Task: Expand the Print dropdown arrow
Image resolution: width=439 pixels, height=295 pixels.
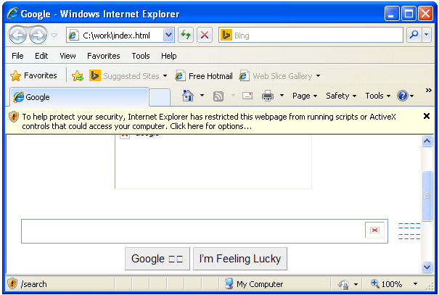Action: click(282, 96)
